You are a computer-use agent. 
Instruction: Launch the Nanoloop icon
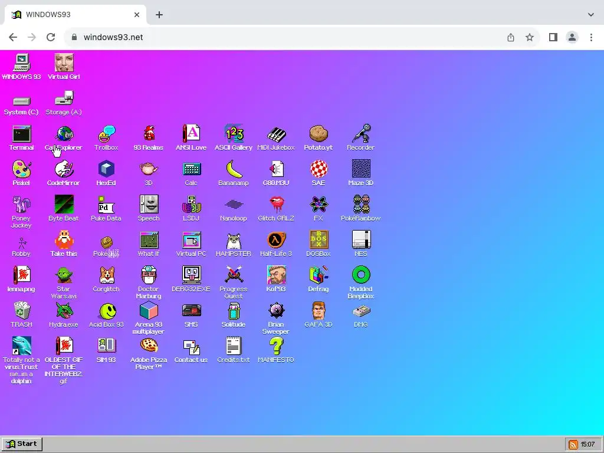pyautogui.click(x=234, y=205)
